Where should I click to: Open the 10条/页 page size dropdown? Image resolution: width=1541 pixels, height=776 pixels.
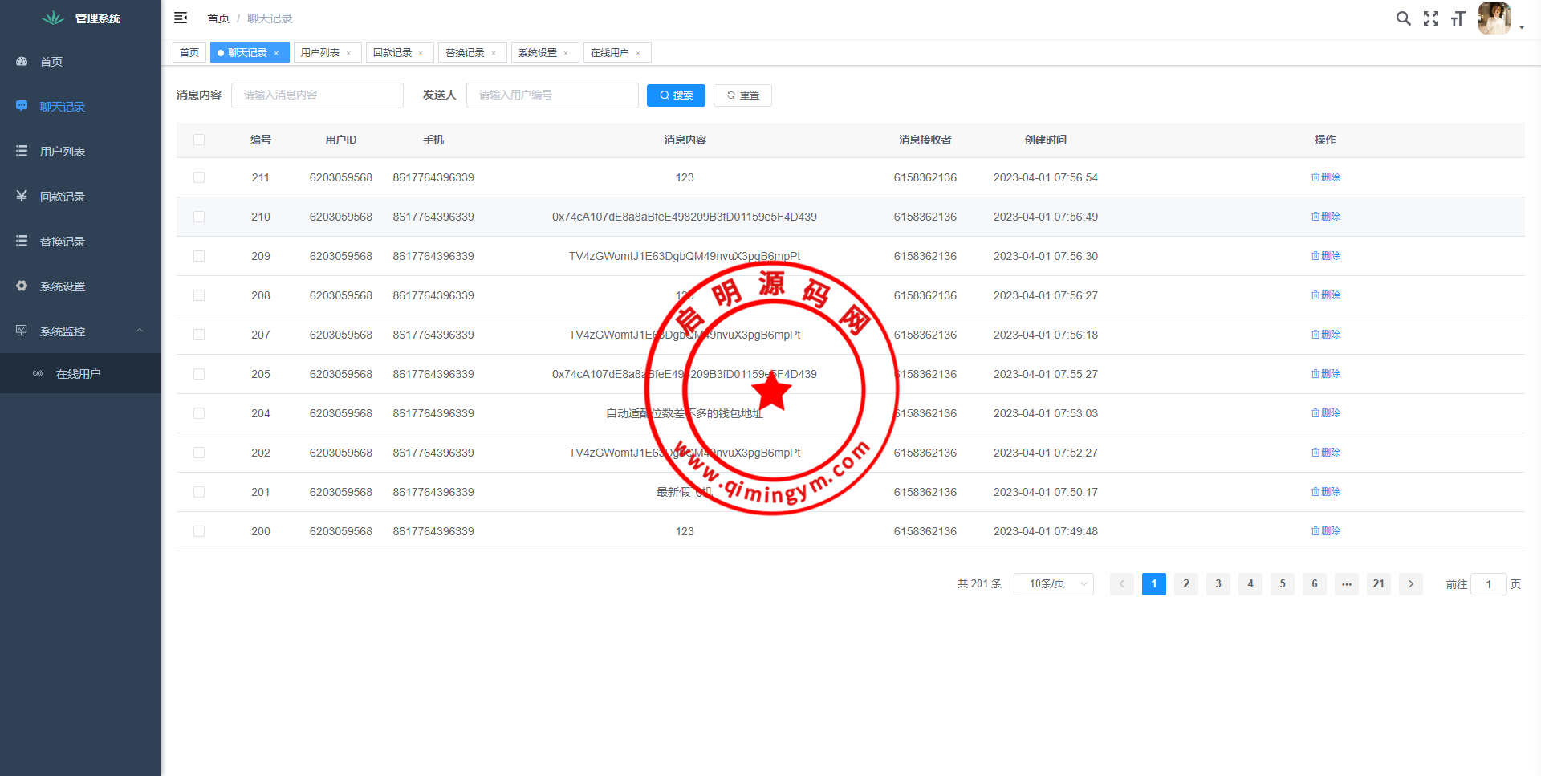click(x=1053, y=584)
